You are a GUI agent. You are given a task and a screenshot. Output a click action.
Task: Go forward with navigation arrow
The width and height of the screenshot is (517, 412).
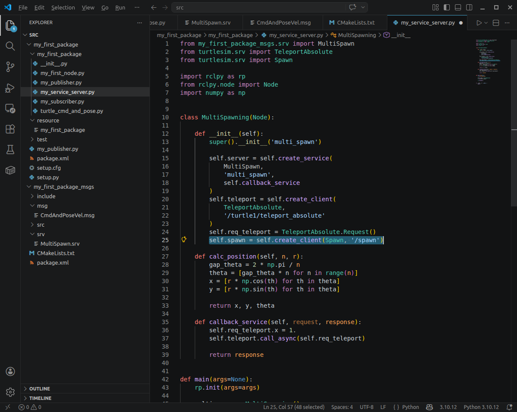tap(165, 7)
